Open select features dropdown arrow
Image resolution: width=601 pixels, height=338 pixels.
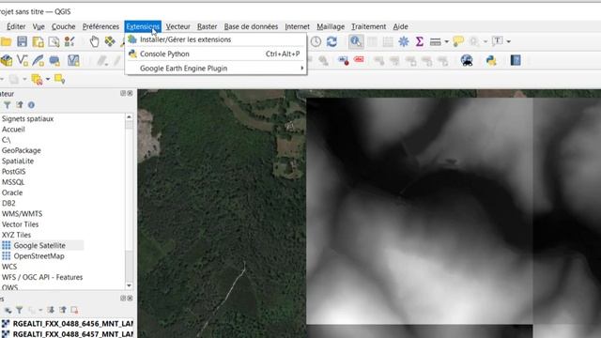[x=48, y=79]
